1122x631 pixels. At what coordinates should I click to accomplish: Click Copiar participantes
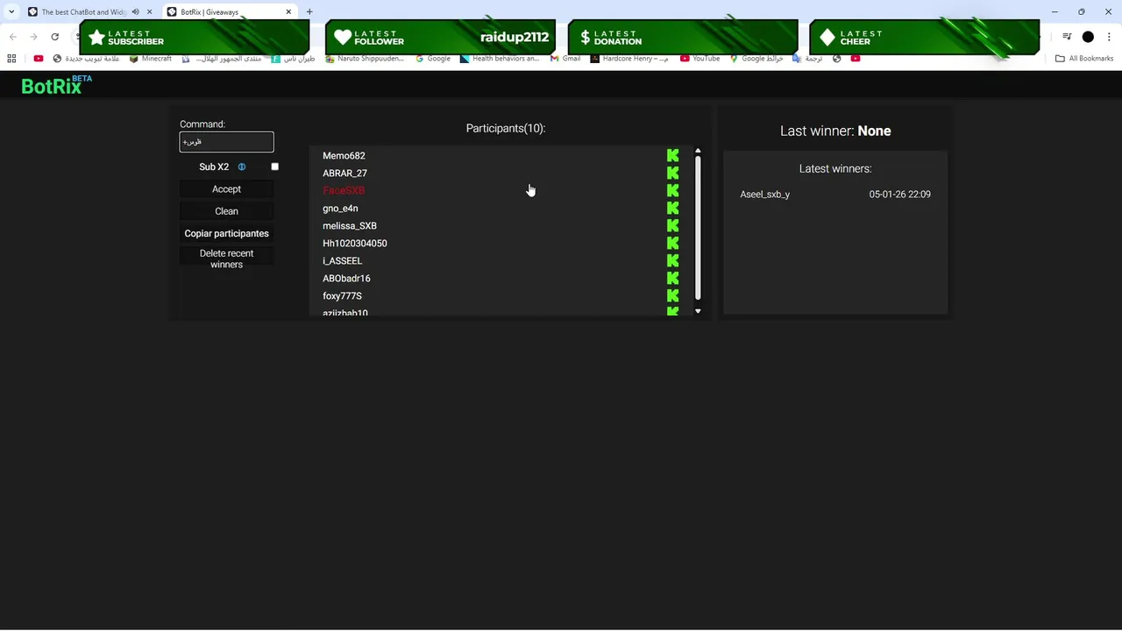[x=226, y=233]
